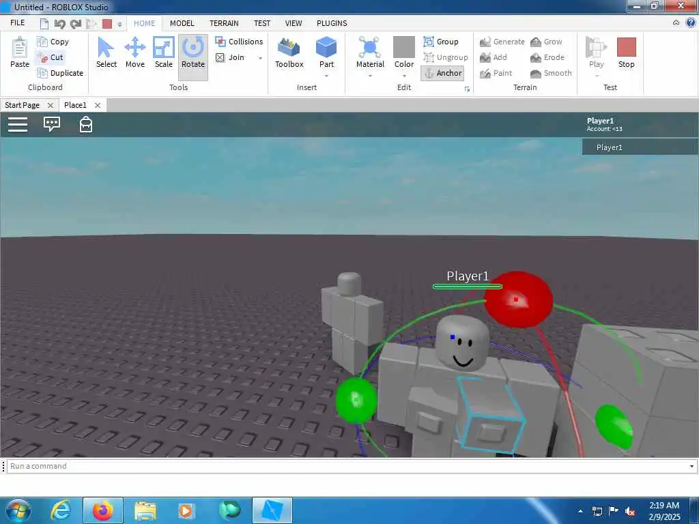Toggle Collisions on or off
This screenshot has height=524, width=699.
coord(239,42)
